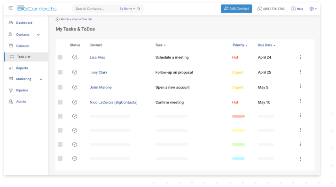The height and width of the screenshot is (187, 336).
Task: Click the Add Contact button
Action: [236, 9]
